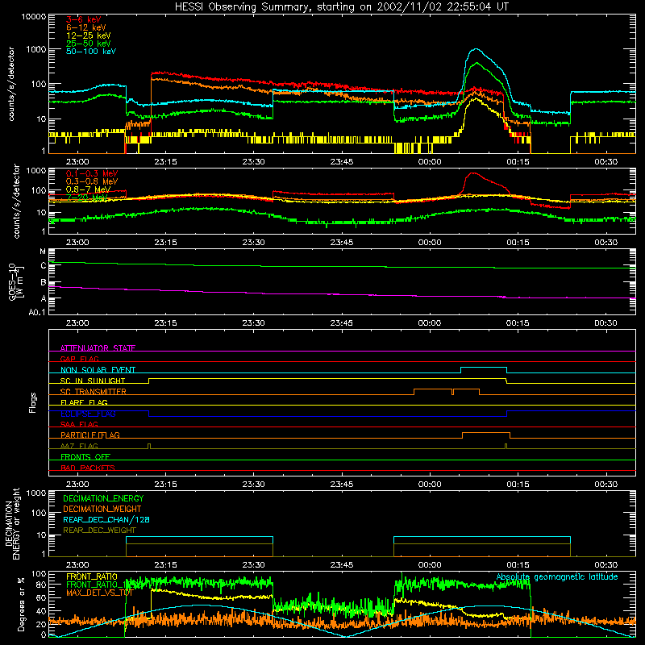Screen dimensions: 645x645
Task: Select the REAR_DEC_WEIGHT legend label
Action: pos(99,531)
